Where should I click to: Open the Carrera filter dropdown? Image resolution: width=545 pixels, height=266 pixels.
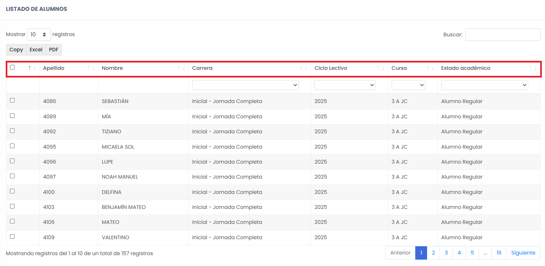245,85
